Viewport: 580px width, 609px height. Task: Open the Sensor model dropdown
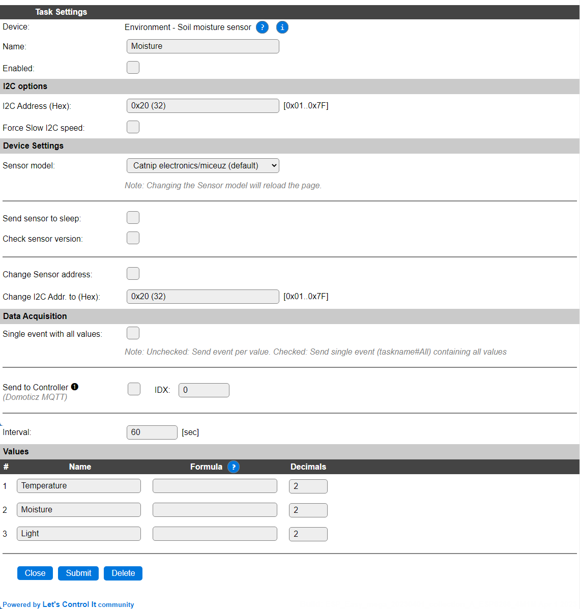coord(203,165)
